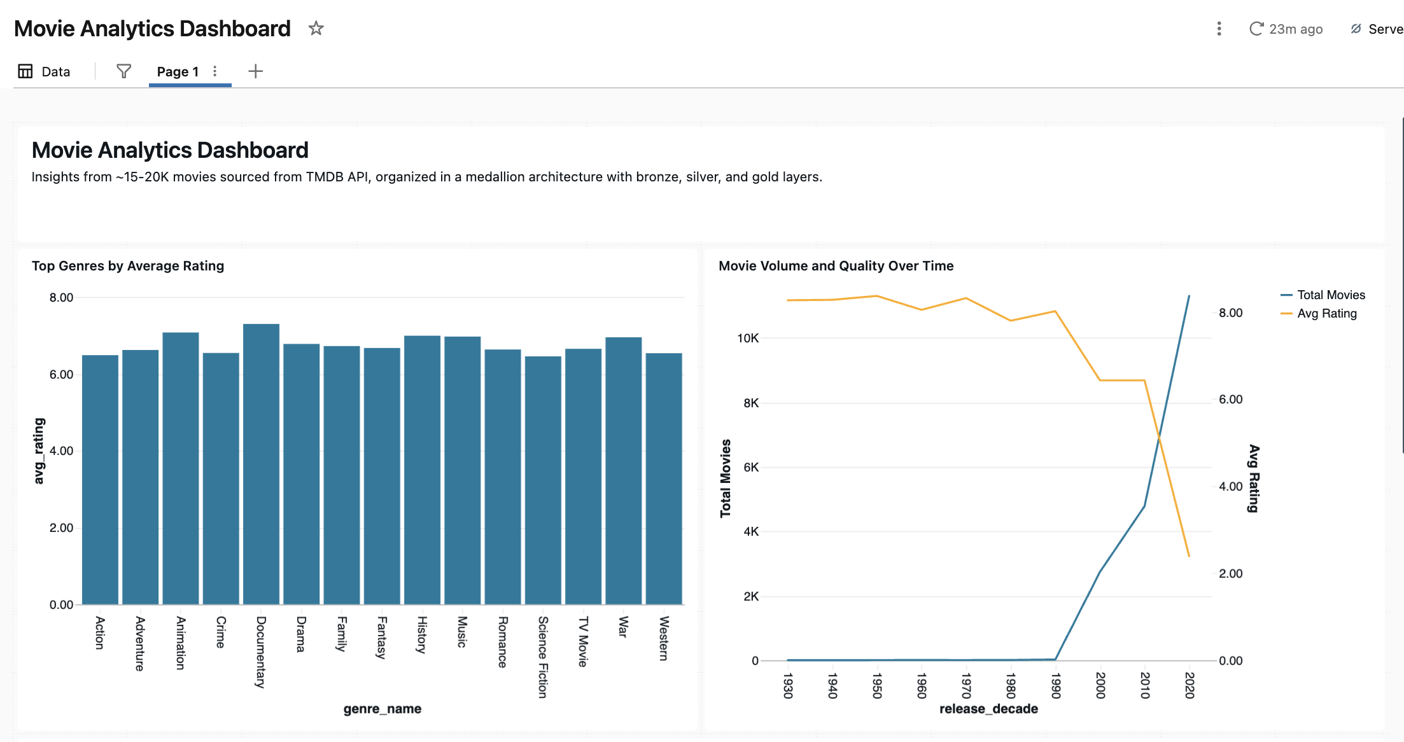Click the History bar in genre chart
The image size is (1404, 742).
pyautogui.click(x=422, y=470)
